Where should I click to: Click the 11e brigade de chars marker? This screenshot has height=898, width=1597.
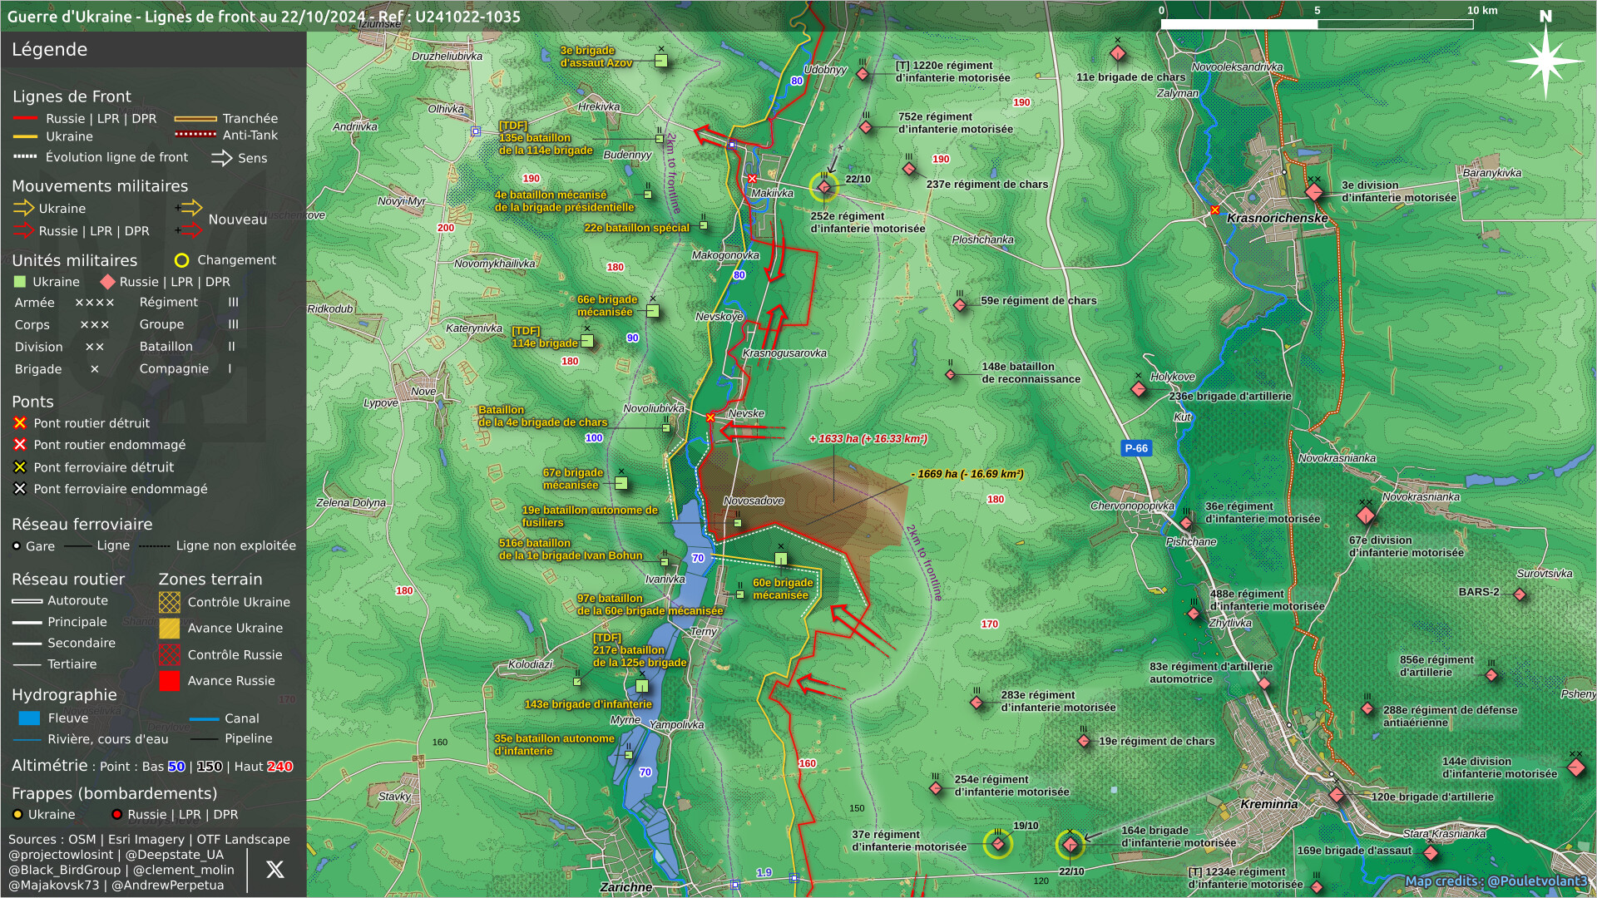click(x=1118, y=53)
